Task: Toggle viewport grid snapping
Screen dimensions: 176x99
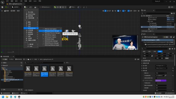Action: (118, 11)
